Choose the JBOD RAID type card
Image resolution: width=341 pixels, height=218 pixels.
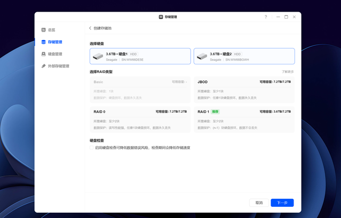click(x=244, y=89)
